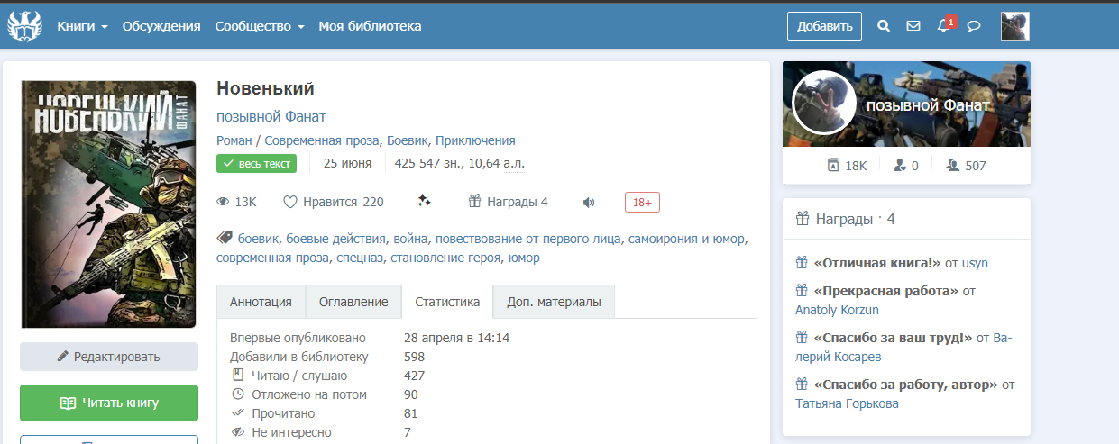Screen dimensions: 1119x444
Task: Open the search magnifier icon
Action: 884,26
